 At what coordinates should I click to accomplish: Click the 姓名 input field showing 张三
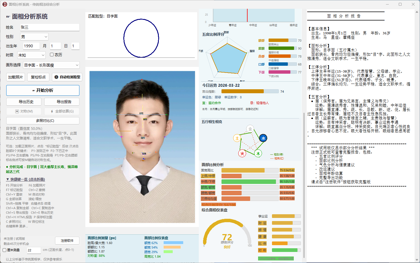pyautogui.click(x=50, y=27)
